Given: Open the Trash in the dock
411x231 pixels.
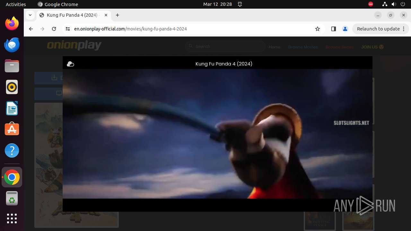Looking at the screenshot, I should (x=12, y=199).
